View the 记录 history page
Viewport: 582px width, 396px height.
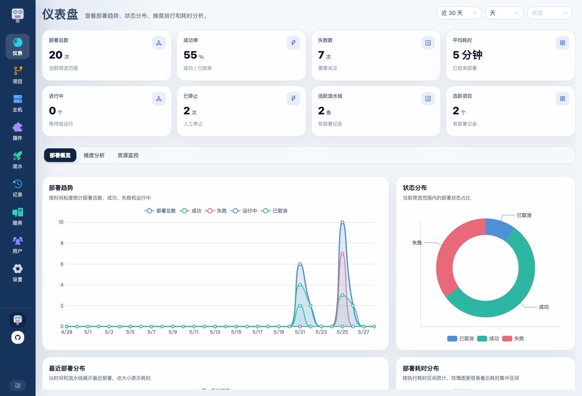click(17, 188)
